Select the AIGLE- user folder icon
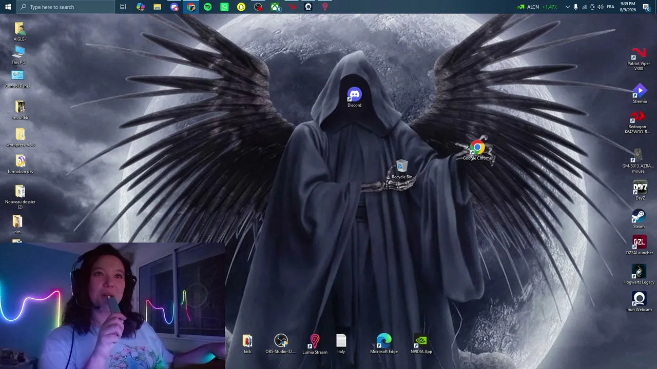The width and height of the screenshot is (657, 369). 20,32
